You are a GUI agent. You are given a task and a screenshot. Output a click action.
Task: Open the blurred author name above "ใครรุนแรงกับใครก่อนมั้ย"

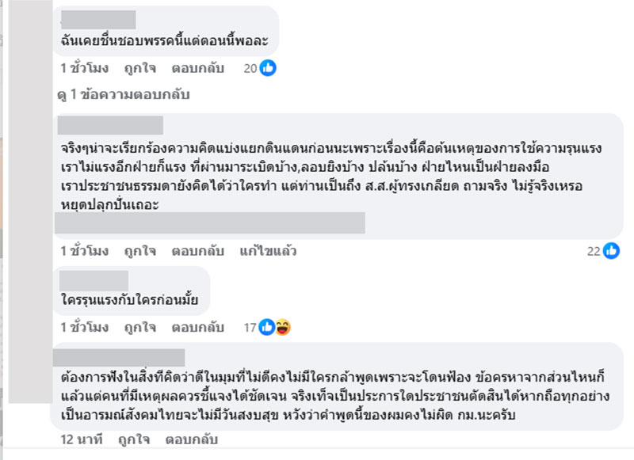tap(94, 280)
